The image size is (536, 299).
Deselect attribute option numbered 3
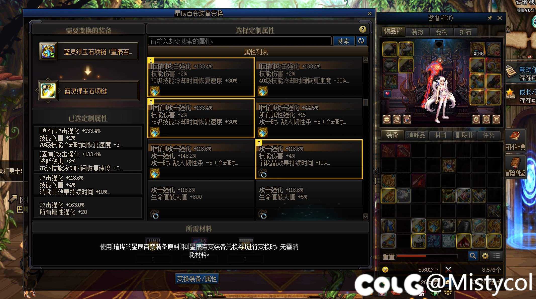309,159
